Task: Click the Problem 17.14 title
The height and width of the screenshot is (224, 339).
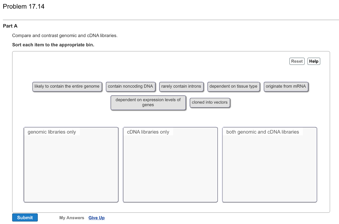Action: (24, 6)
